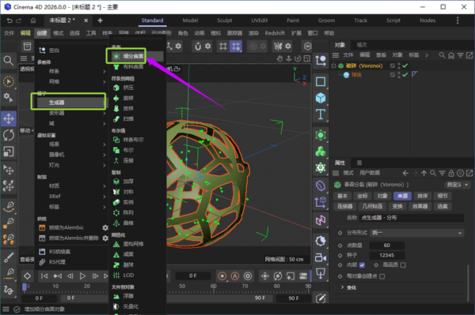
Task: Select the Move tool in left toolbar
Action: pos(9,118)
